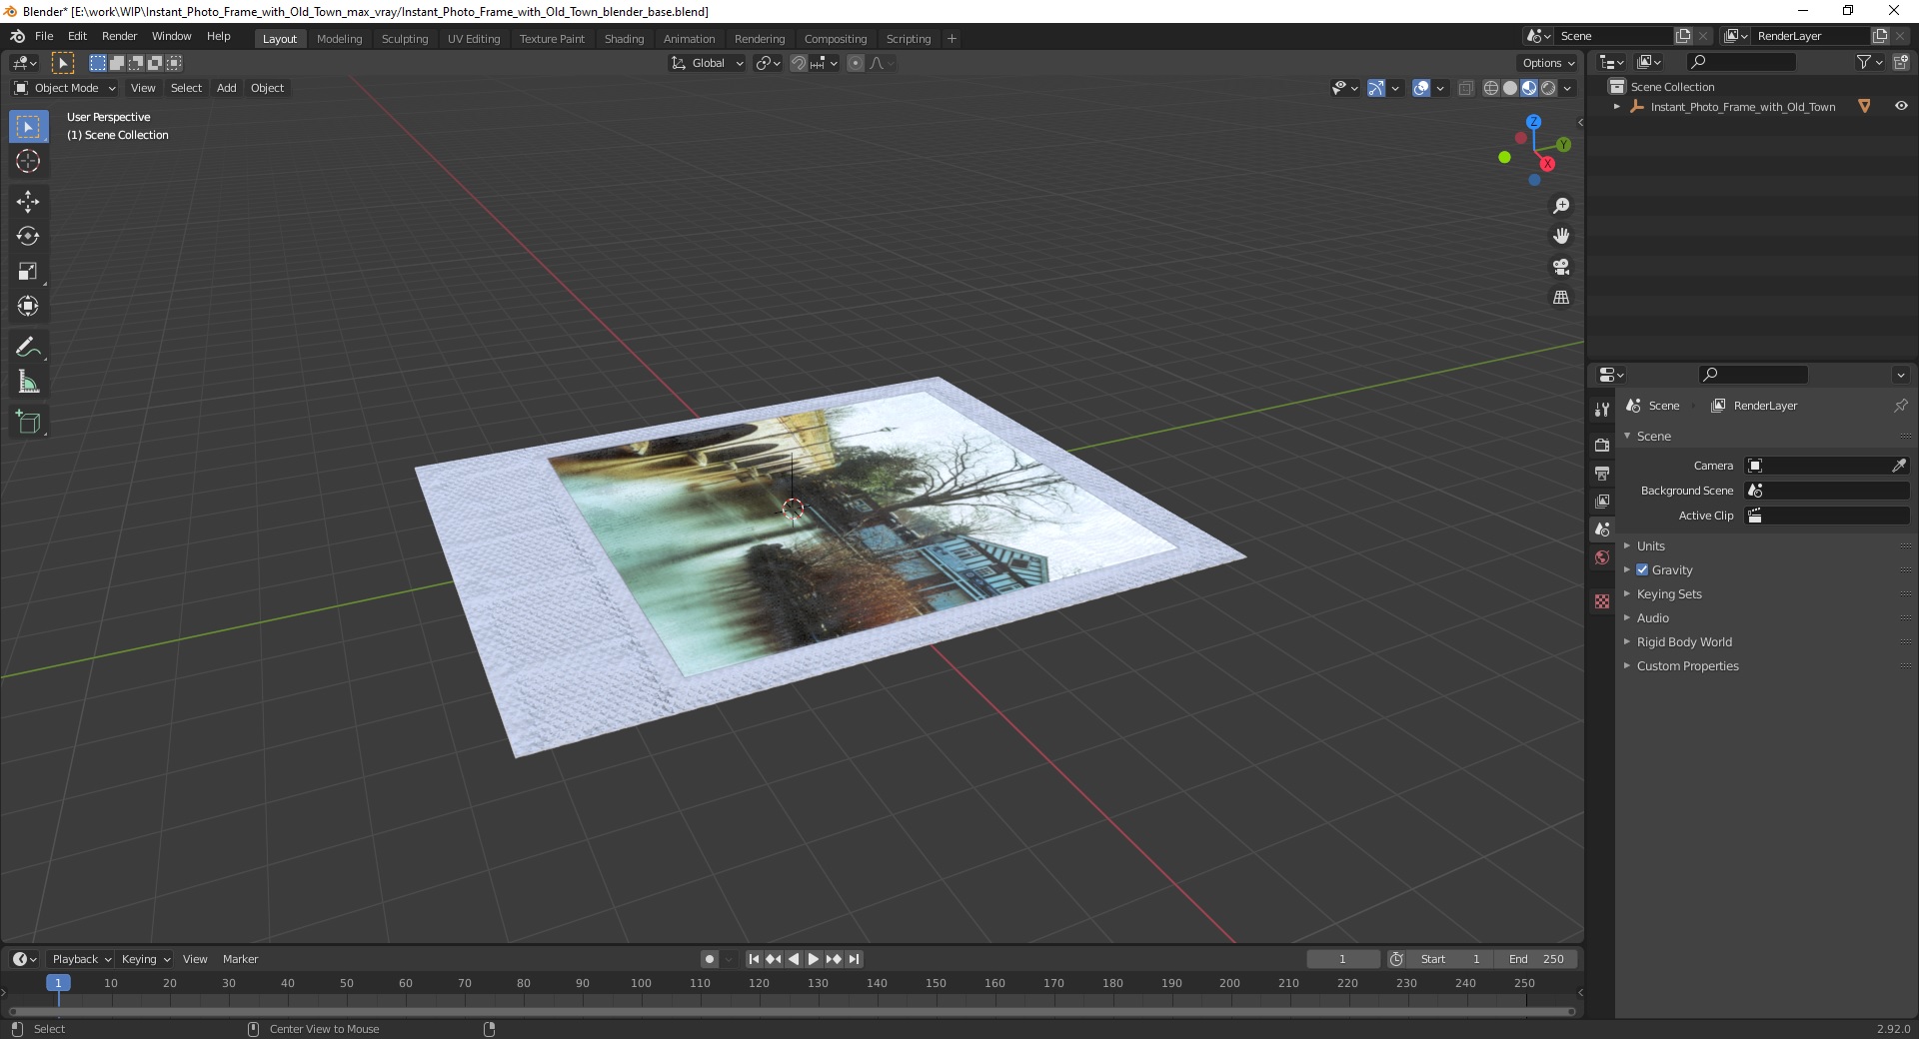Open the Playback dropdown

click(81, 959)
